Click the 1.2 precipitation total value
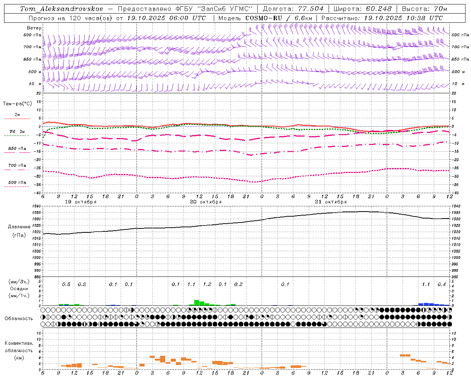This screenshot has height=376, width=471. [x=207, y=285]
